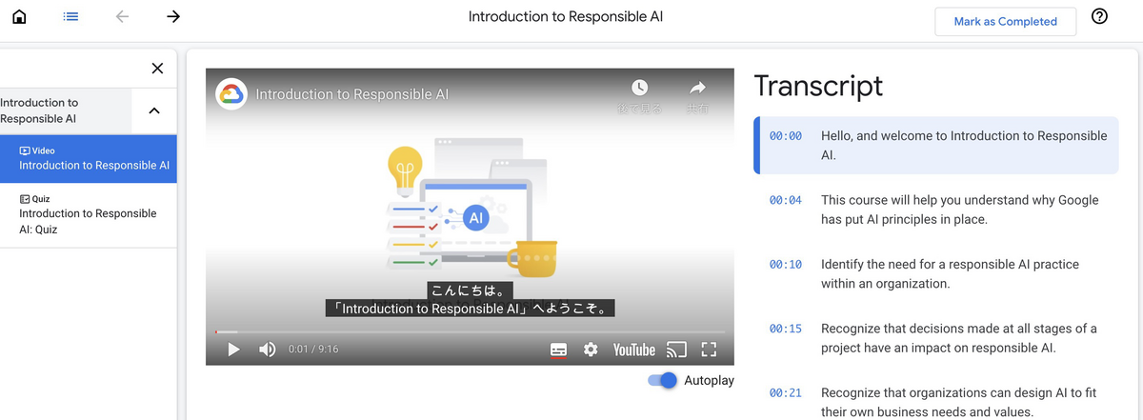The width and height of the screenshot is (1143, 420).
Task: Open the help question mark icon
Action: (1099, 17)
